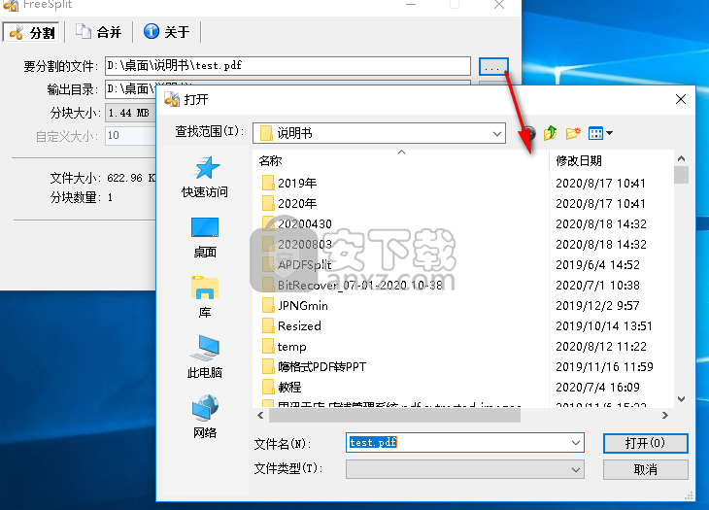Open the view menu icon dropdown

click(600, 133)
